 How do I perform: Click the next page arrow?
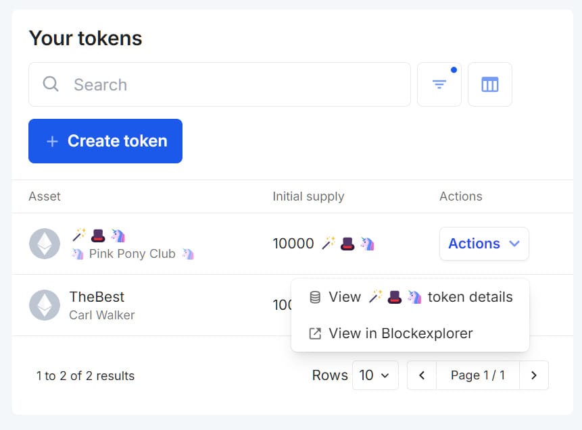534,375
